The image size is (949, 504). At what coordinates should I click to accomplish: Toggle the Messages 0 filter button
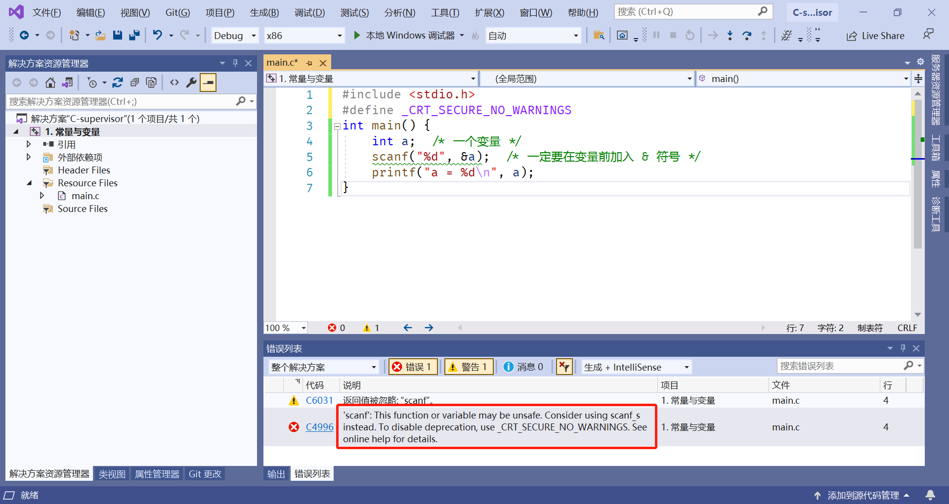524,367
